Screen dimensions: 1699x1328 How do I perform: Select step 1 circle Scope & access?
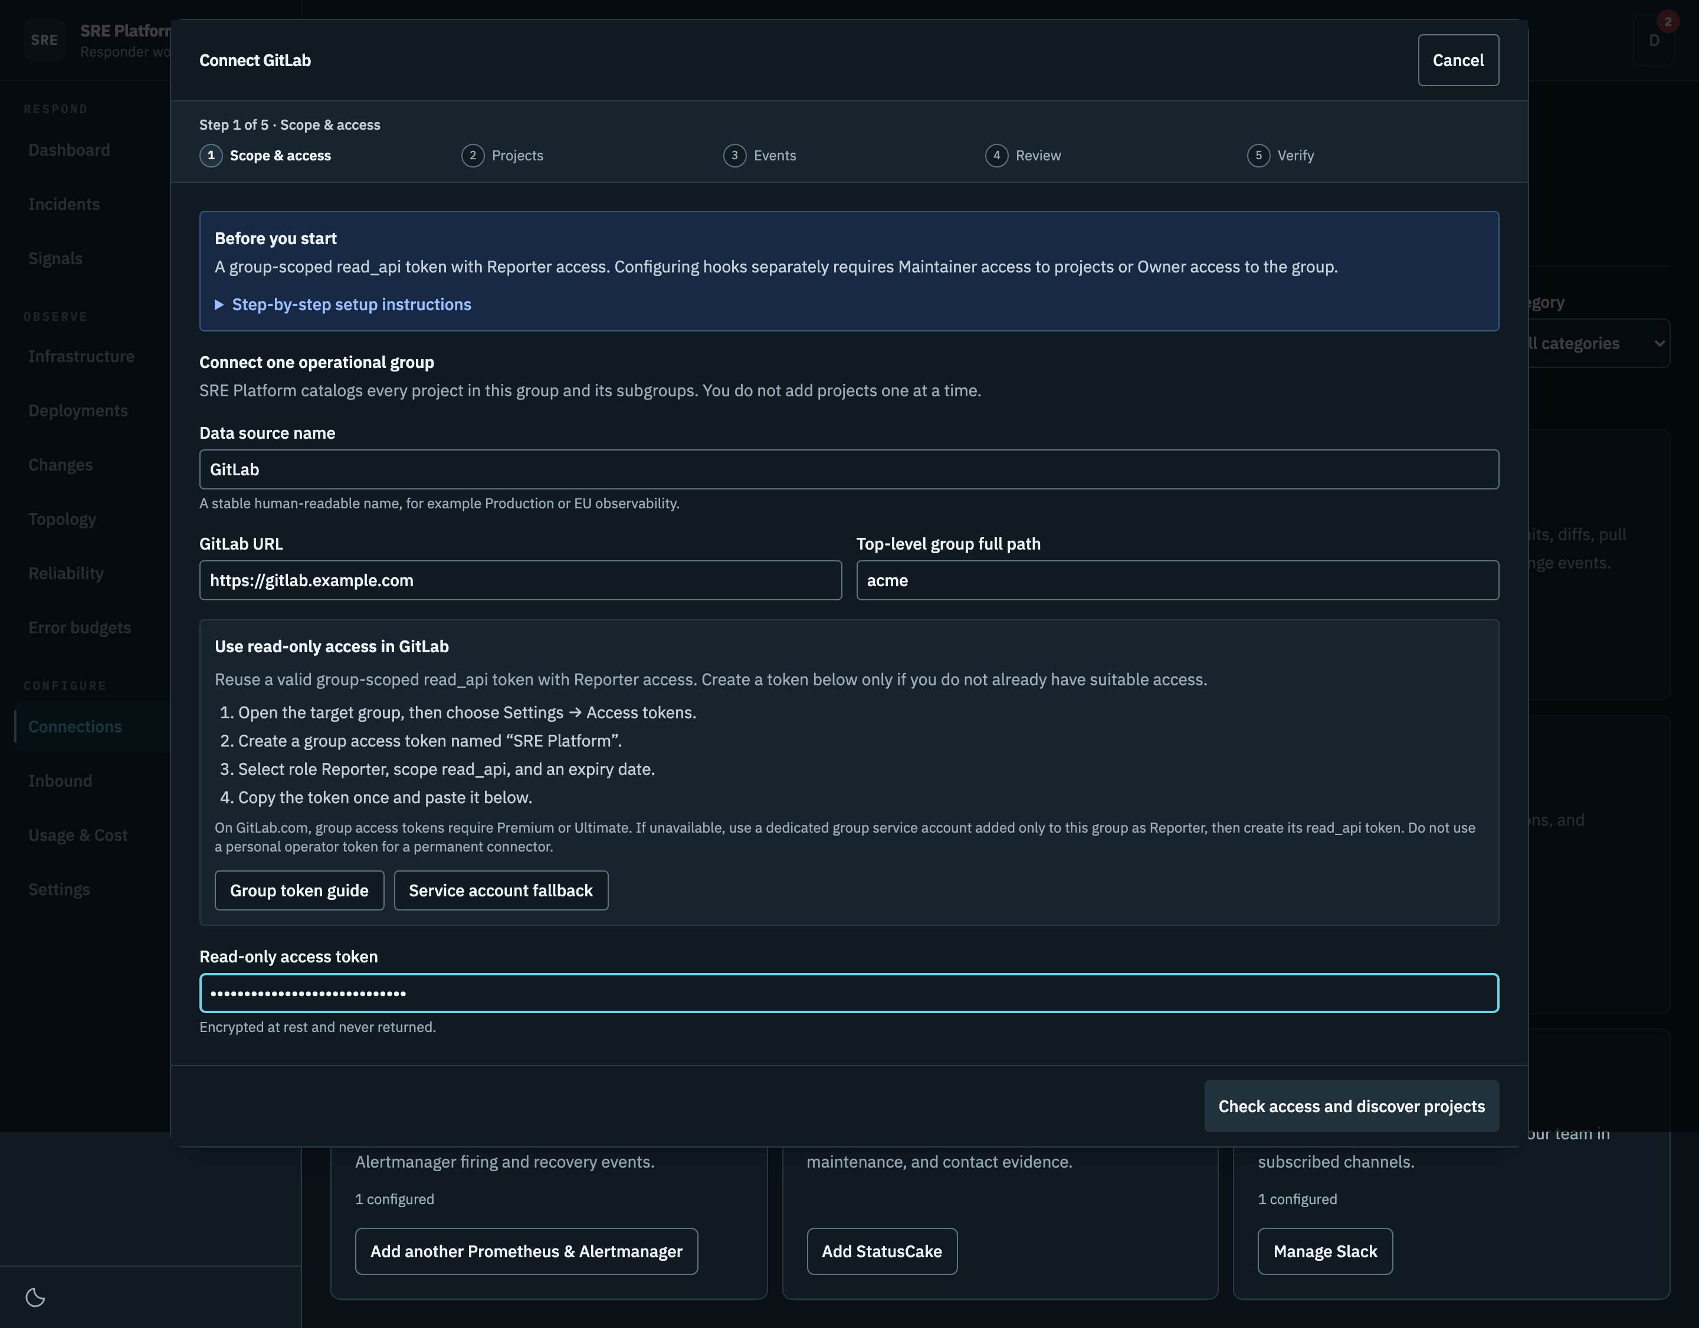point(211,156)
